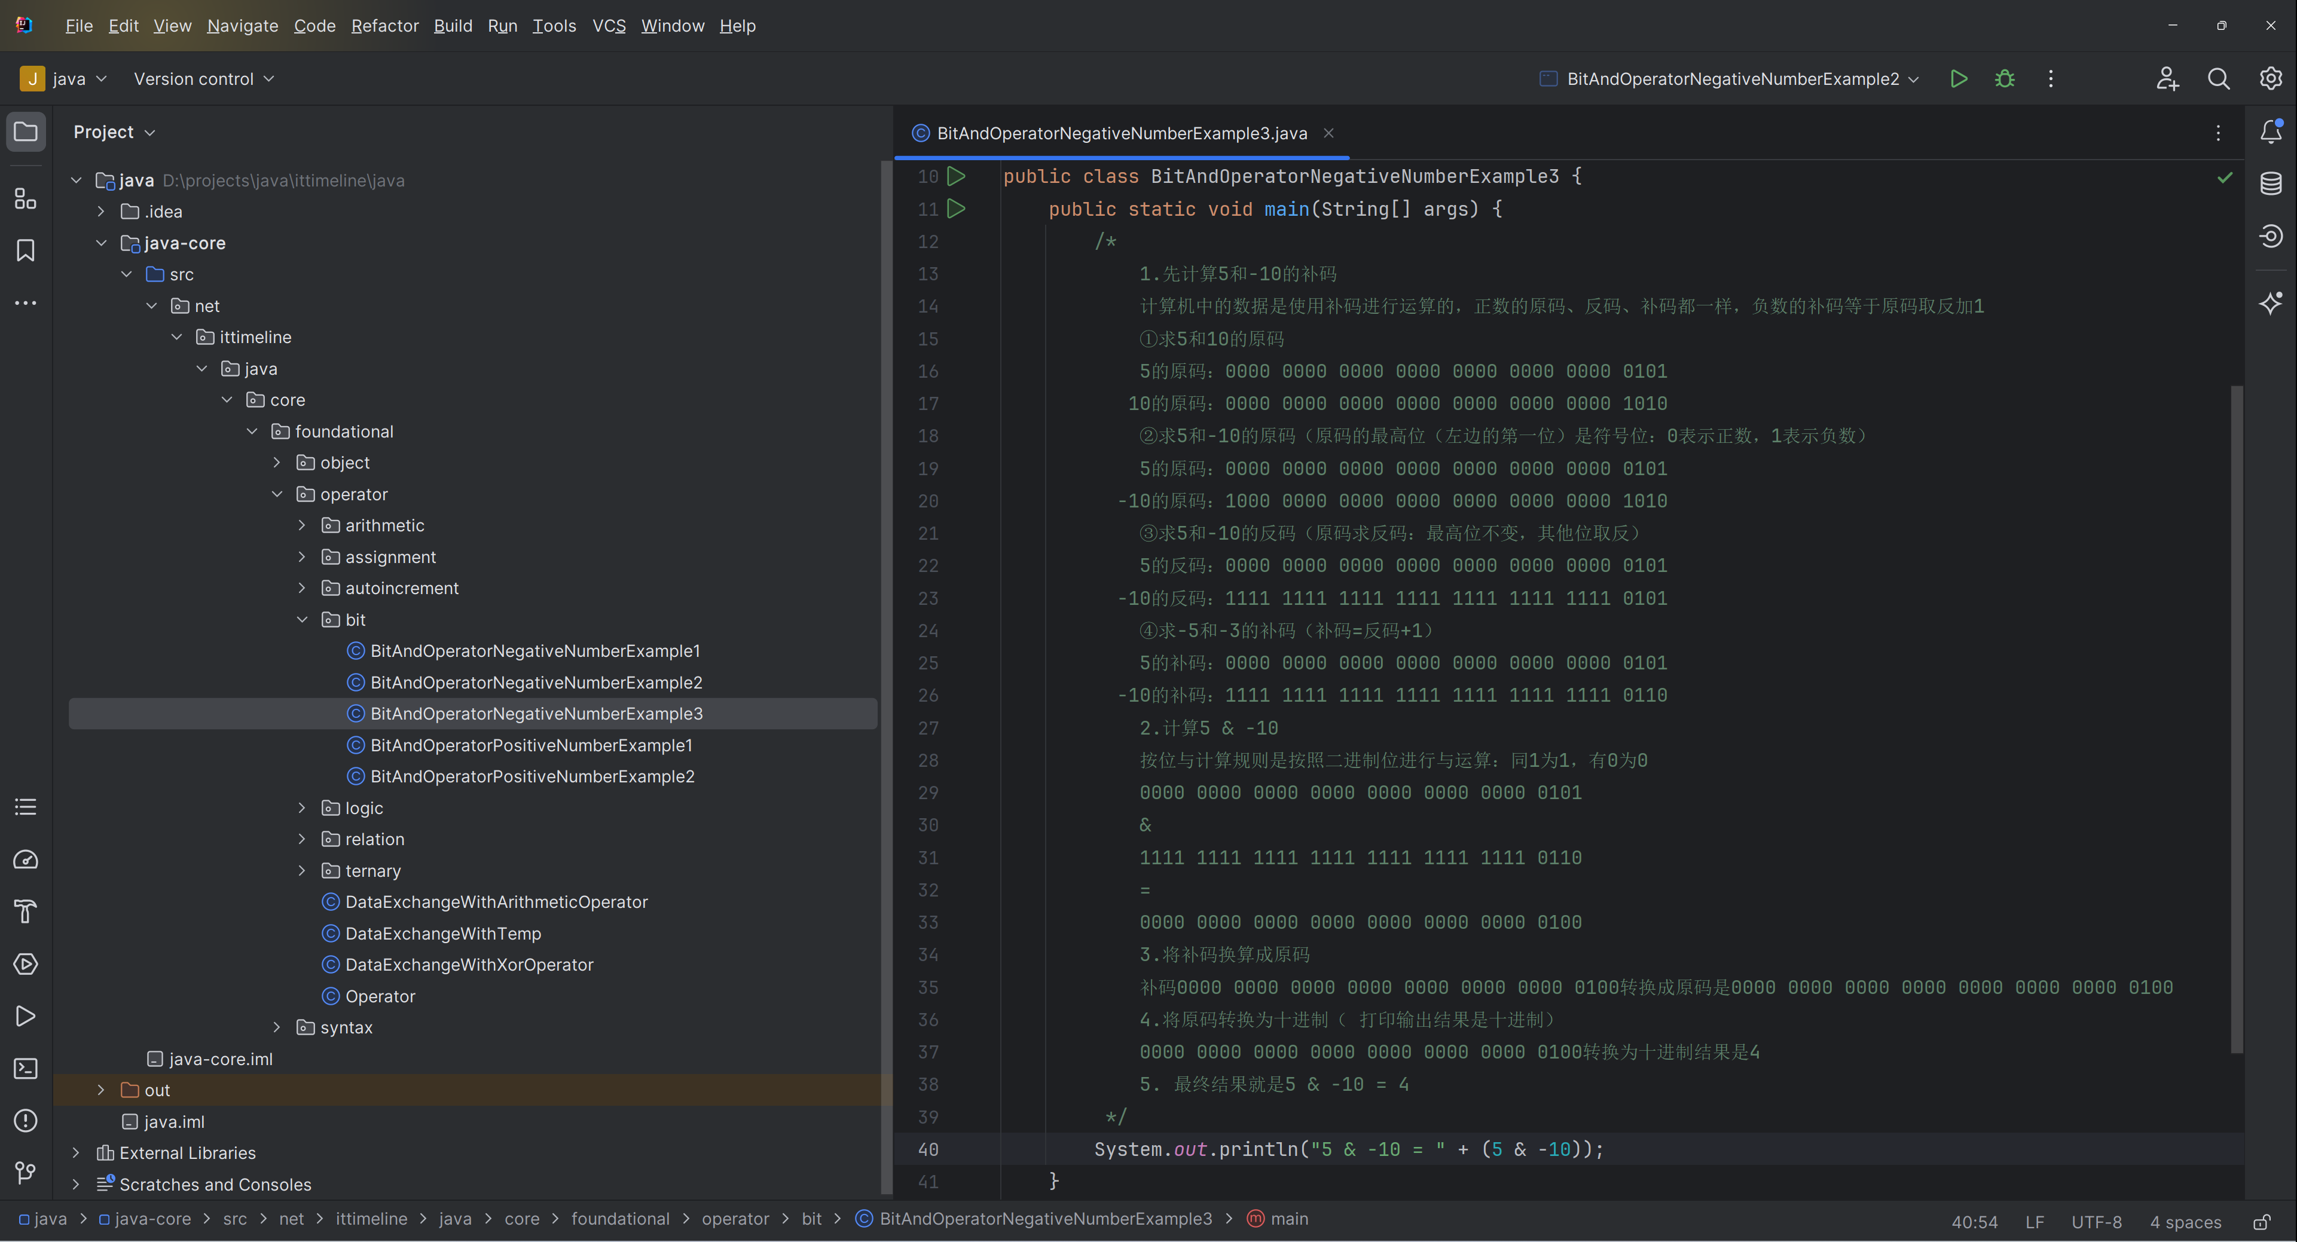Expand the arithmetic package
The height and width of the screenshot is (1242, 2297).
[301, 525]
